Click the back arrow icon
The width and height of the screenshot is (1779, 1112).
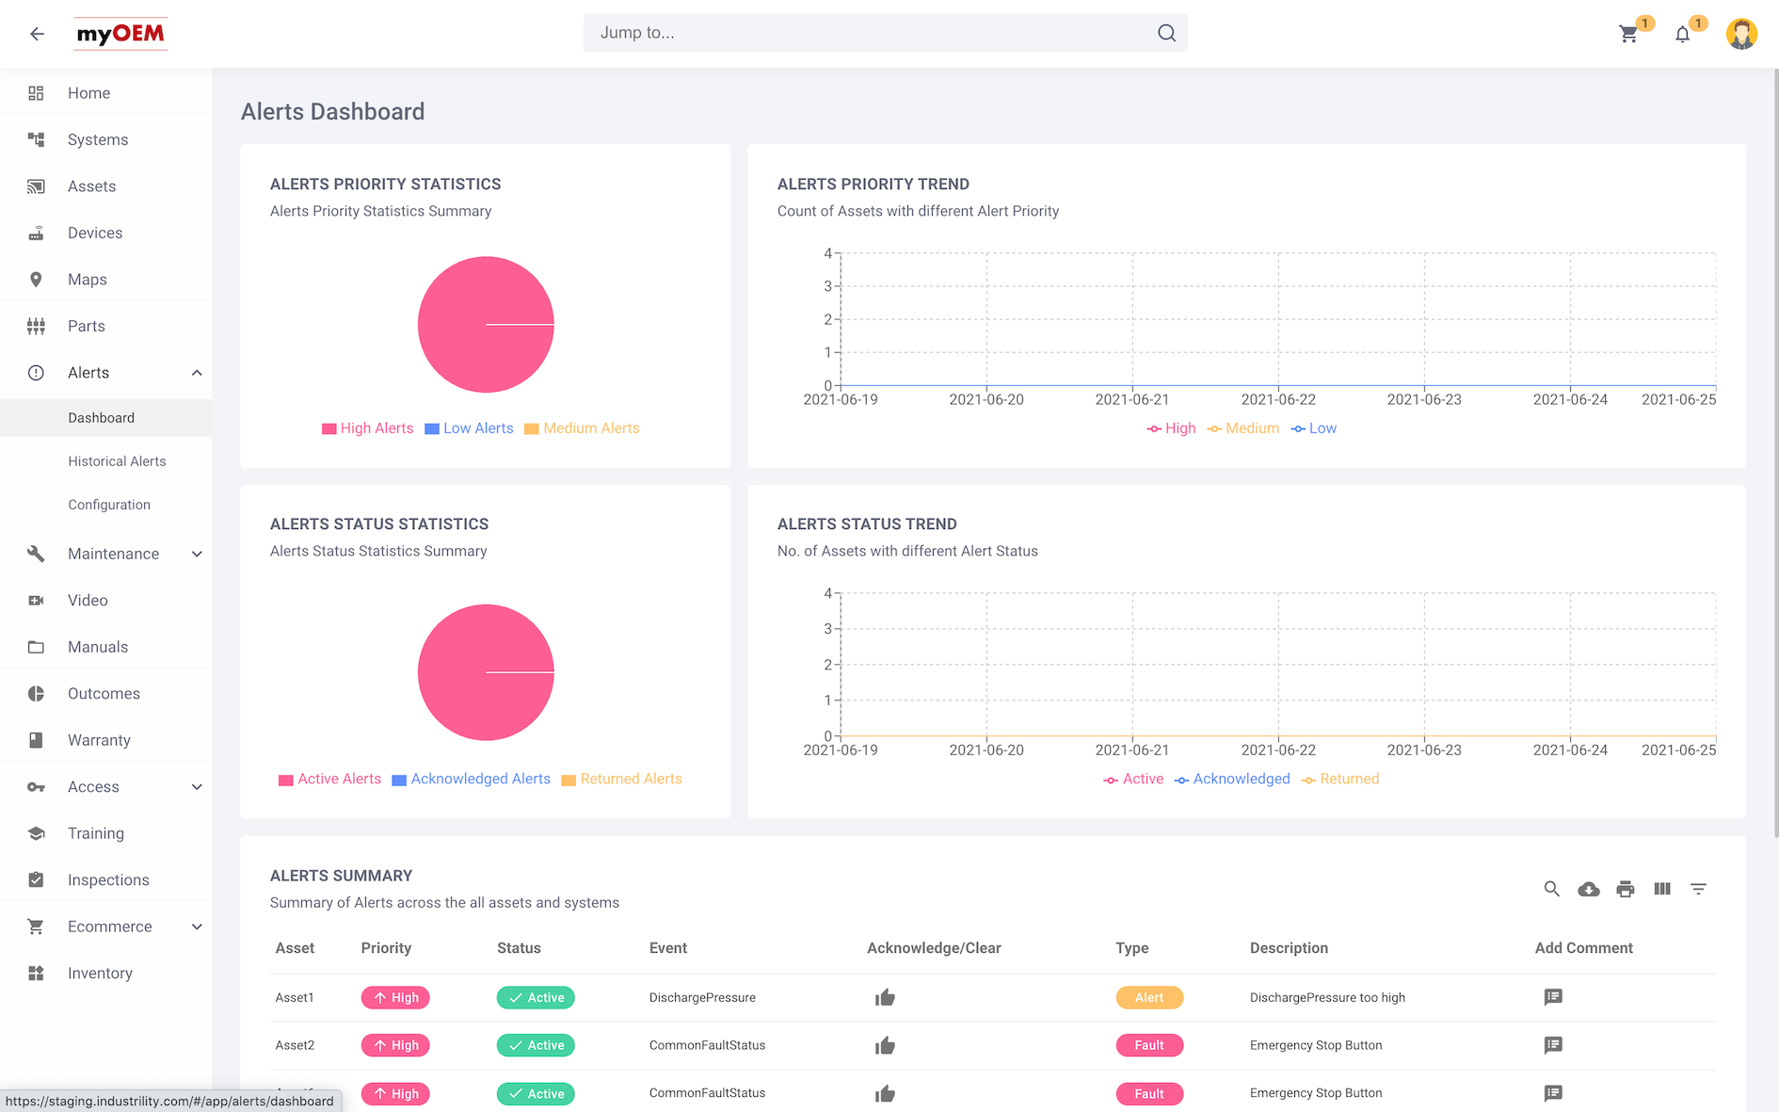pyautogui.click(x=37, y=34)
